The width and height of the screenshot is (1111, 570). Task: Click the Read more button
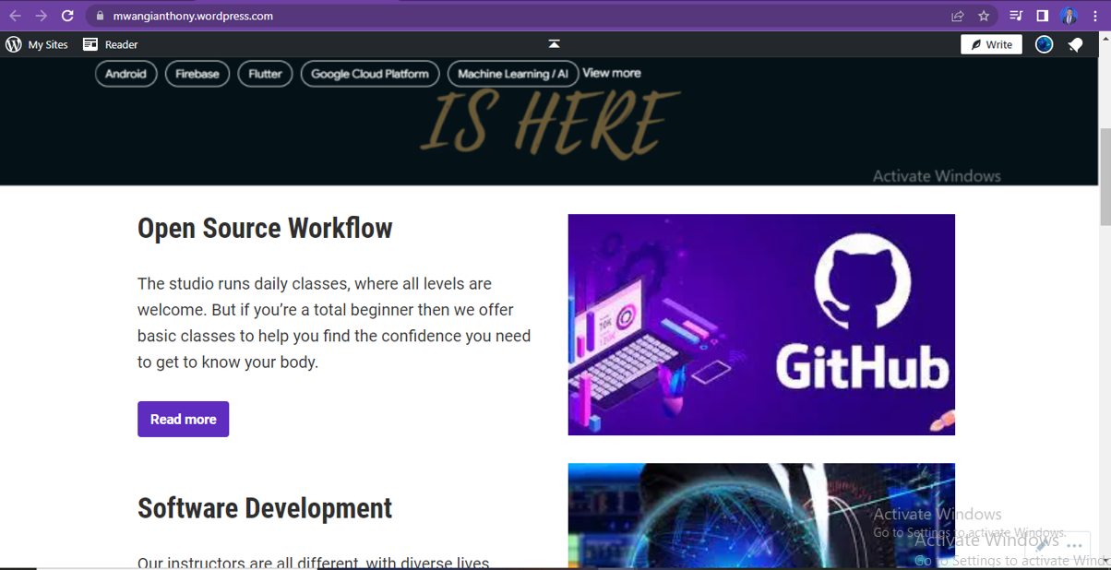(x=183, y=419)
